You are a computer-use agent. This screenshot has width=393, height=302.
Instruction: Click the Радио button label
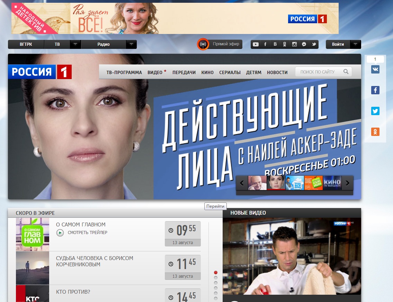tap(104, 44)
